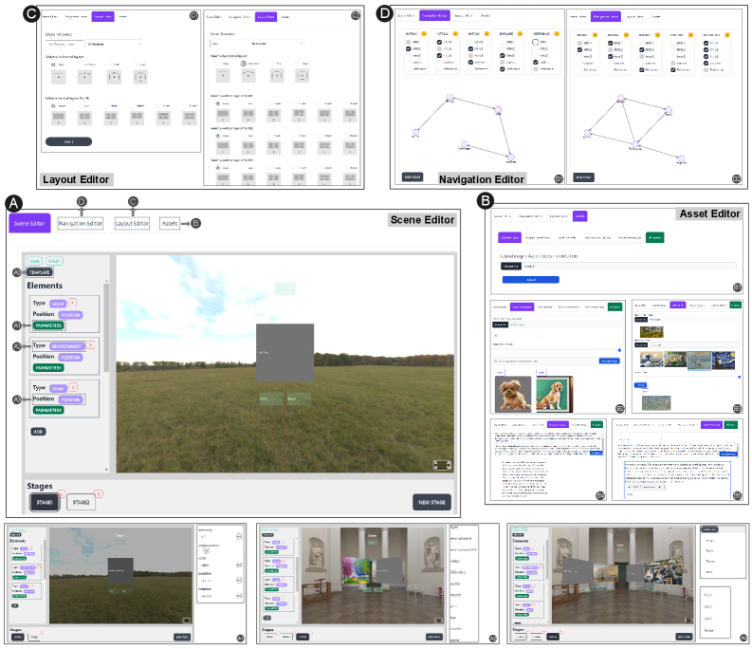Uncheck the checked box in D1 first column
The image size is (752, 649).
tap(408, 49)
